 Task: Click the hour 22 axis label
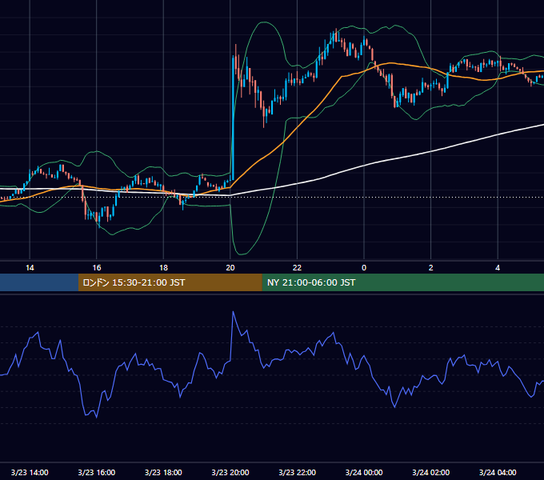tap(298, 268)
